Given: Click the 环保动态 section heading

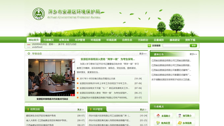Looking at the screenshot, I should pos(37,54).
